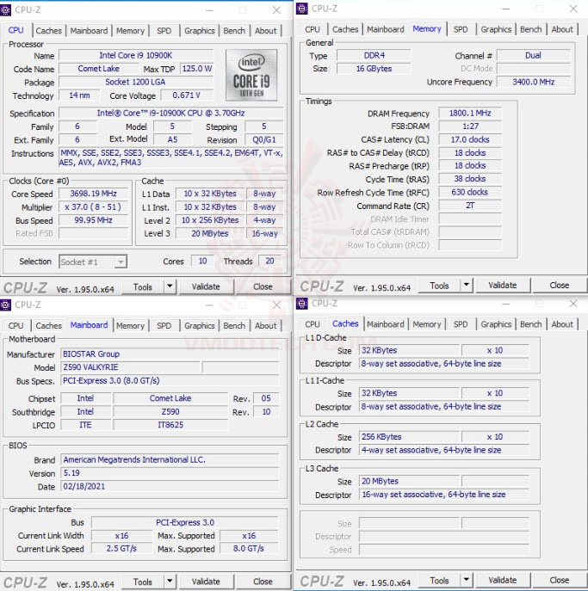
Task: Open Bench tab in the CPU window
Action: [234, 31]
